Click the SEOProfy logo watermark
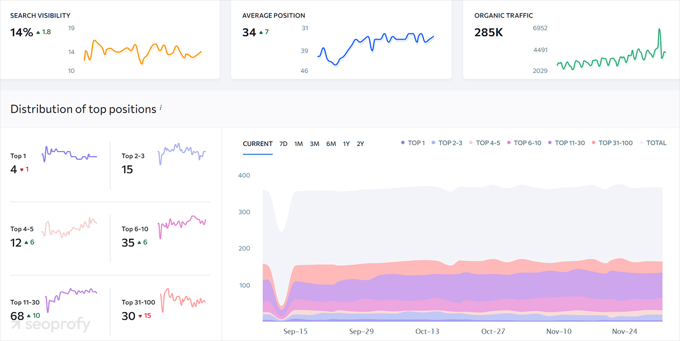The image size is (680, 341). pyautogui.click(x=52, y=325)
